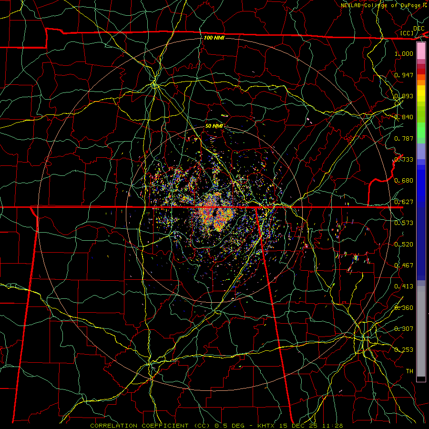This screenshot has width=429, height=429.
Task: Click the 15 DEC 25 date stamp
Action: tap(298, 426)
